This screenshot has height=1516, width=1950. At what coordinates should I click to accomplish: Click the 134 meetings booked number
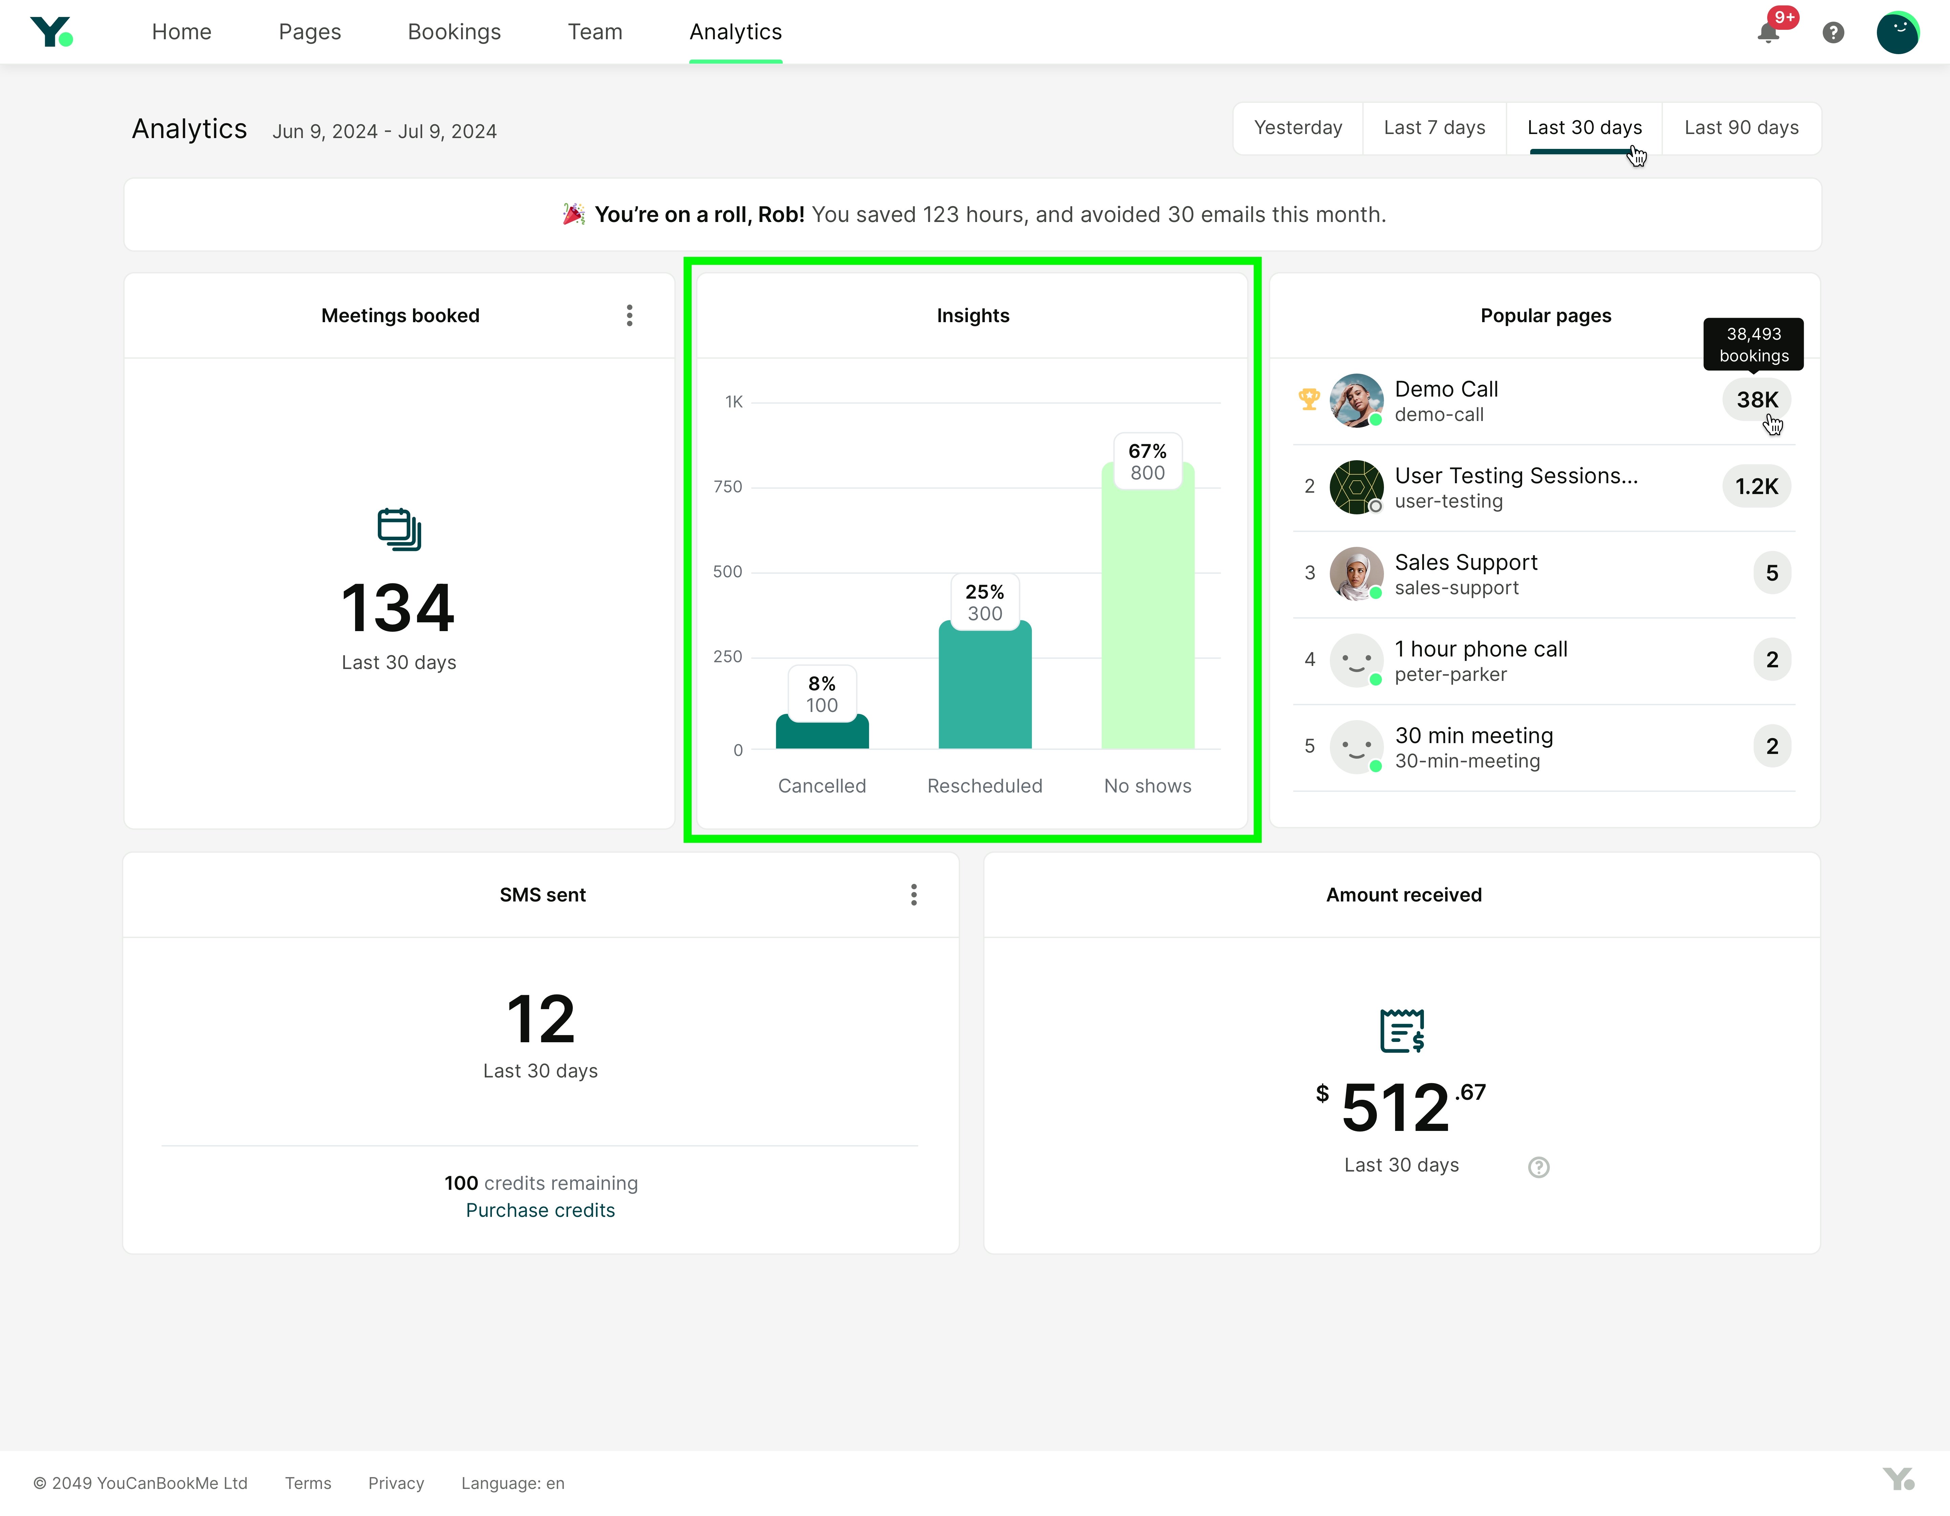click(x=398, y=608)
